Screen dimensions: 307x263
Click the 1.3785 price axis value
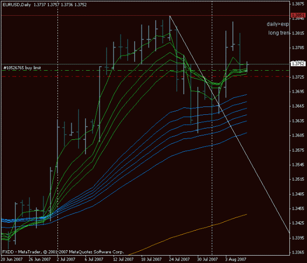pos(298,48)
